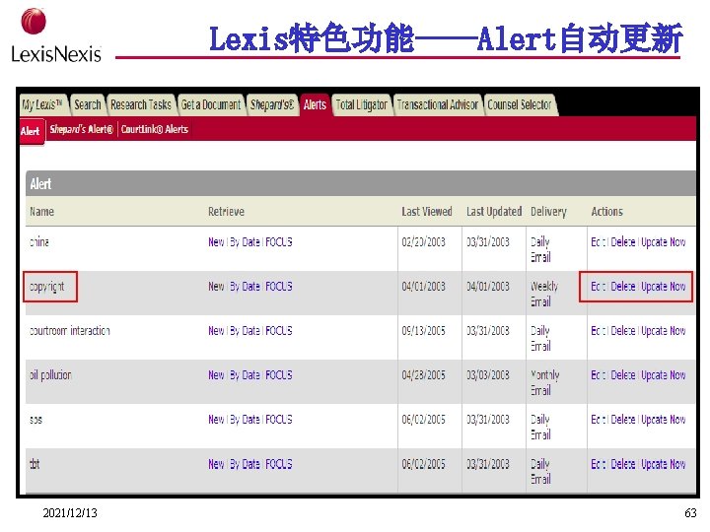This screenshot has width=710, height=532.
Task: Edit the china alert
Action: (x=598, y=242)
